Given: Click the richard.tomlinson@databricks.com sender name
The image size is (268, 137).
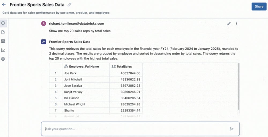Looking at the screenshot, I should (77, 24).
